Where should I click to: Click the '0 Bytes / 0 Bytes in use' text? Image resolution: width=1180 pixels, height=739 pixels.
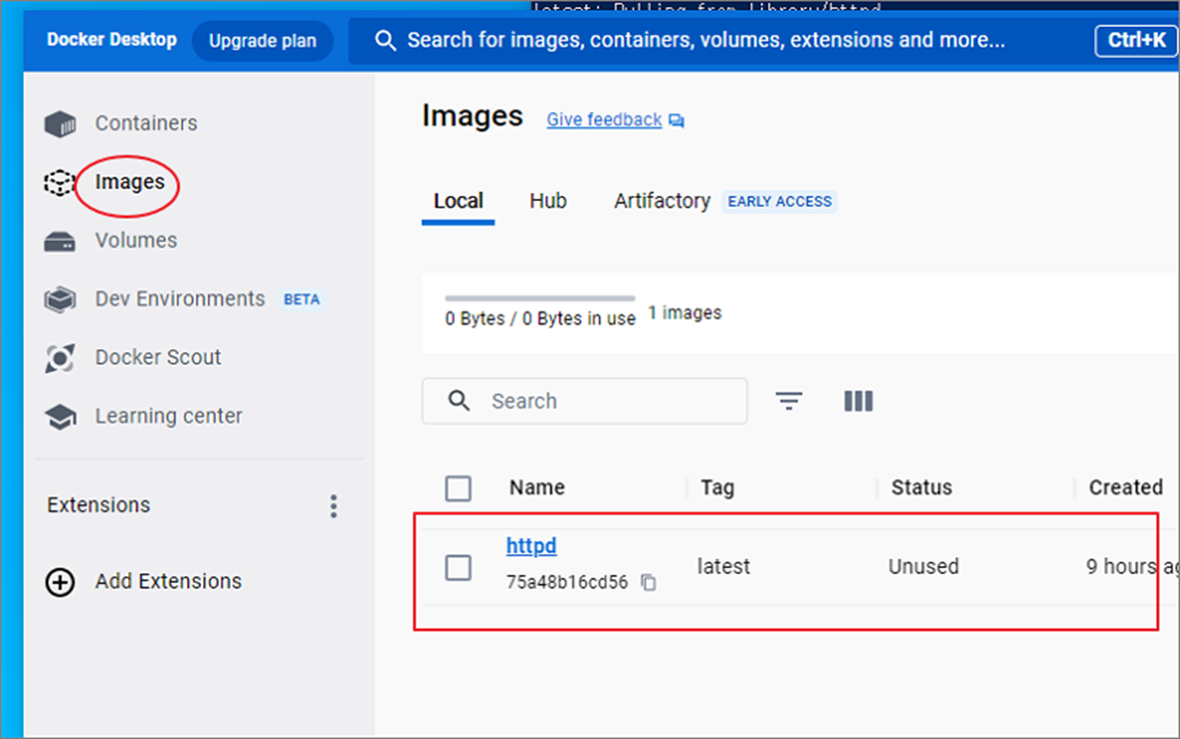coord(541,320)
